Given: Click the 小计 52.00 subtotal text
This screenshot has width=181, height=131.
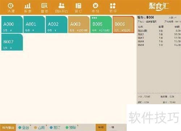Looking at the screenshot, I should tap(144, 97).
